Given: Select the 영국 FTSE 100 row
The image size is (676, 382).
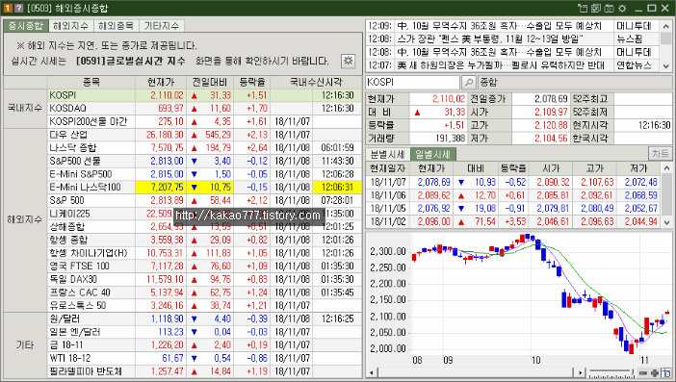Looking at the screenshot, I should (x=205, y=267).
